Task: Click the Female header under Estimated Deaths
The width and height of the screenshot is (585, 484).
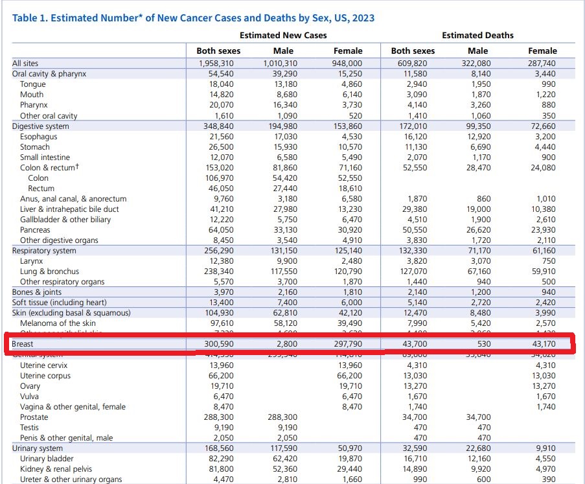Action: pyautogui.click(x=542, y=51)
